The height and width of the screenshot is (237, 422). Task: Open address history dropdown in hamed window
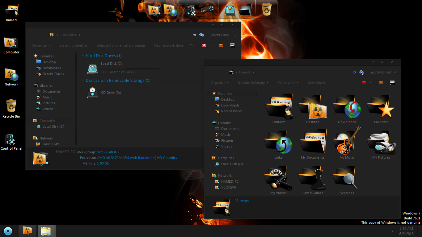[x=355, y=73]
